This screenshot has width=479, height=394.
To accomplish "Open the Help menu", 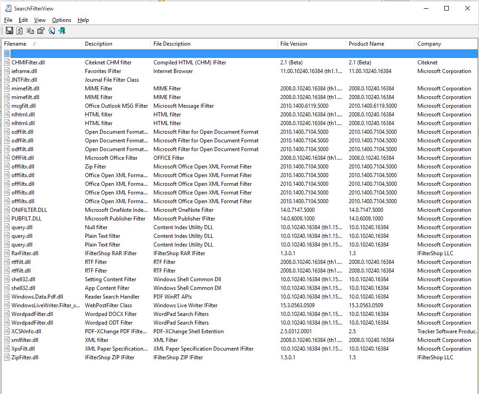I will click(83, 20).
